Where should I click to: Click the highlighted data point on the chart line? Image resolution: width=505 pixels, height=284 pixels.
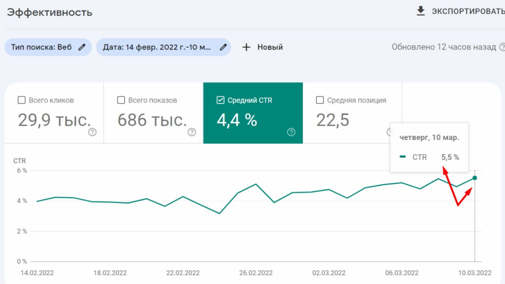point(475,178)
